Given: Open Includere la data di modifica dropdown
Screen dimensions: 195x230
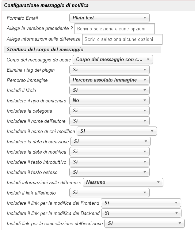Looking at the screenshot, I should tap(110, 151).
